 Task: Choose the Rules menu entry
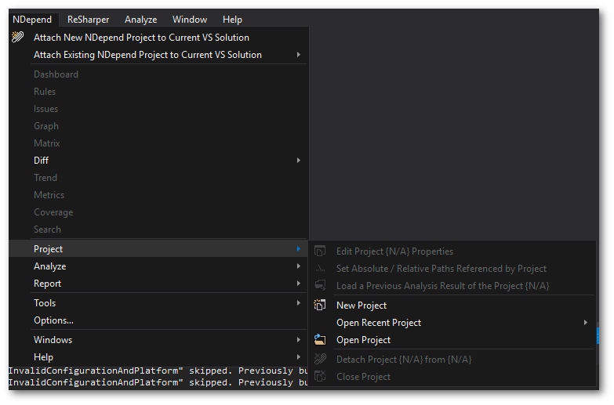(x=158, y=91)
